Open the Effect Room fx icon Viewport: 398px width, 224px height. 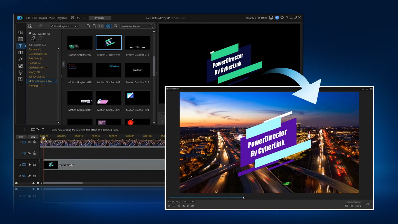coord(20,59)
